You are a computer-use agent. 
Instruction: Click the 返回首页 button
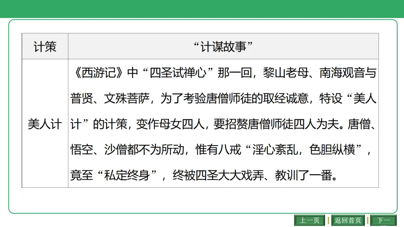pyautogui.click(x=348, y=220)
